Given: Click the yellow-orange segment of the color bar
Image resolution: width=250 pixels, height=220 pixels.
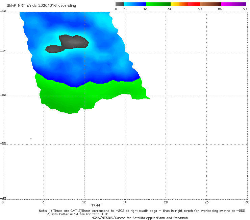Looking at the screenshot, I should tap(179, 4).
